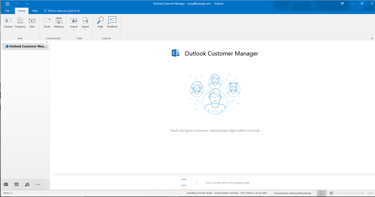The width and height of the screenshot is (375, 197).
Task: Switch to the Help tab
Action: (35, 11)
